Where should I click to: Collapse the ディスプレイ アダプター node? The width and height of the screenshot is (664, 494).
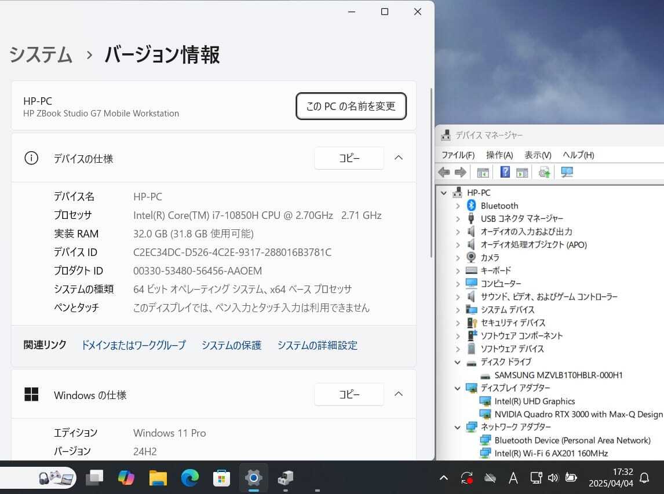point(457,388)
